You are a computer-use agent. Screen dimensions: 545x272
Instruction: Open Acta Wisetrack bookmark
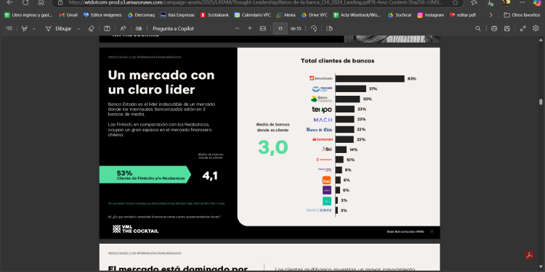tap(357, 15)
